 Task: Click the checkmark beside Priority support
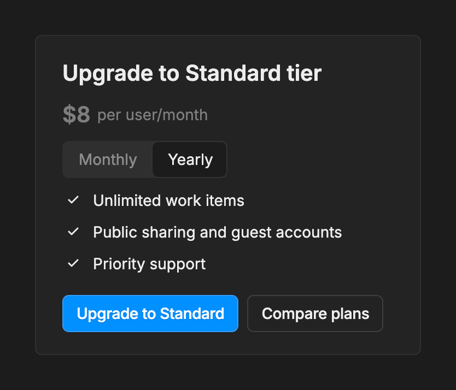[73, 264]
